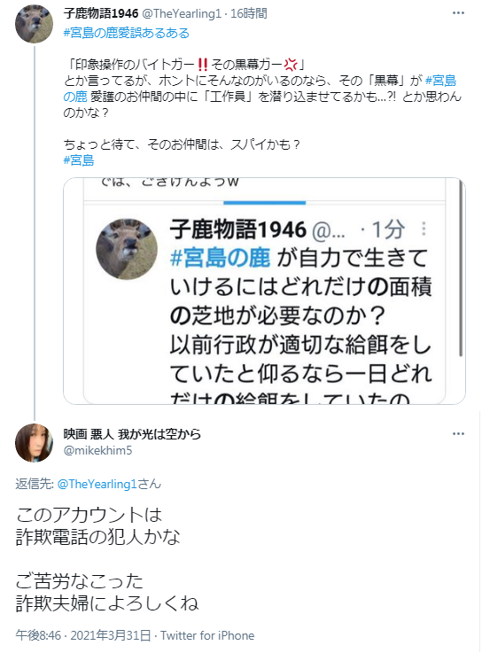Open the embedded tweet screenshot image

coord(264,291)
